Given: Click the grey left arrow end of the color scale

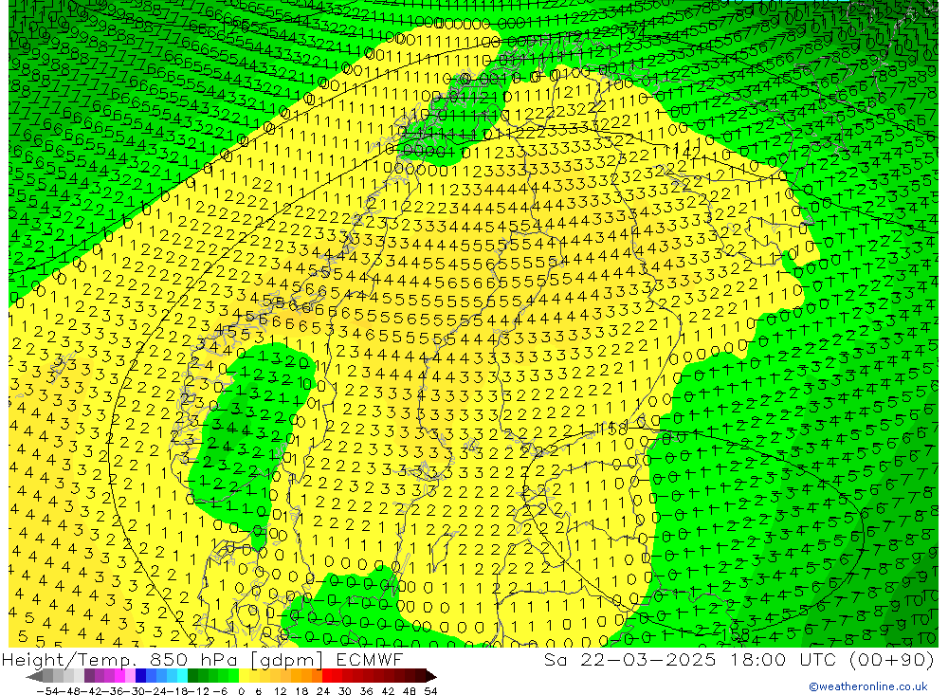Looking at the screenshot, I should (34, 677).
